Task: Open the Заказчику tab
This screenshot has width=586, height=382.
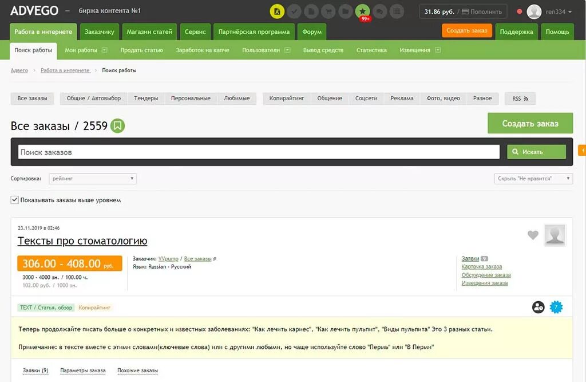Action: point(100,32)
